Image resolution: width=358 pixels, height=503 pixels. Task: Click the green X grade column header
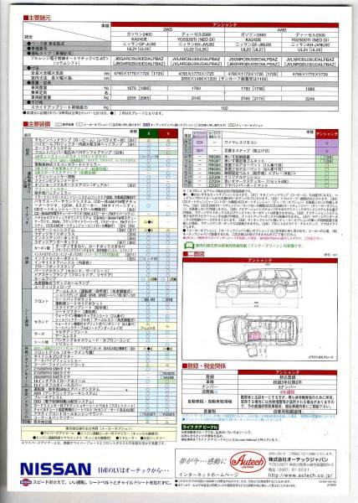[x=148, y=134]
